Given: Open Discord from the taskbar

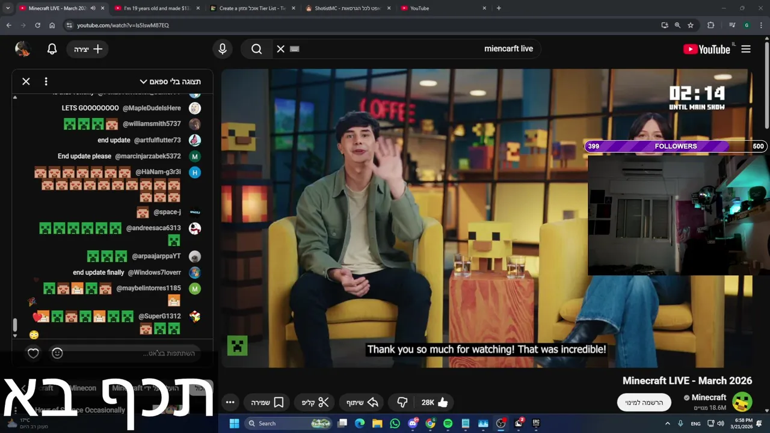Looking at the screenshot, I should 413,423.
